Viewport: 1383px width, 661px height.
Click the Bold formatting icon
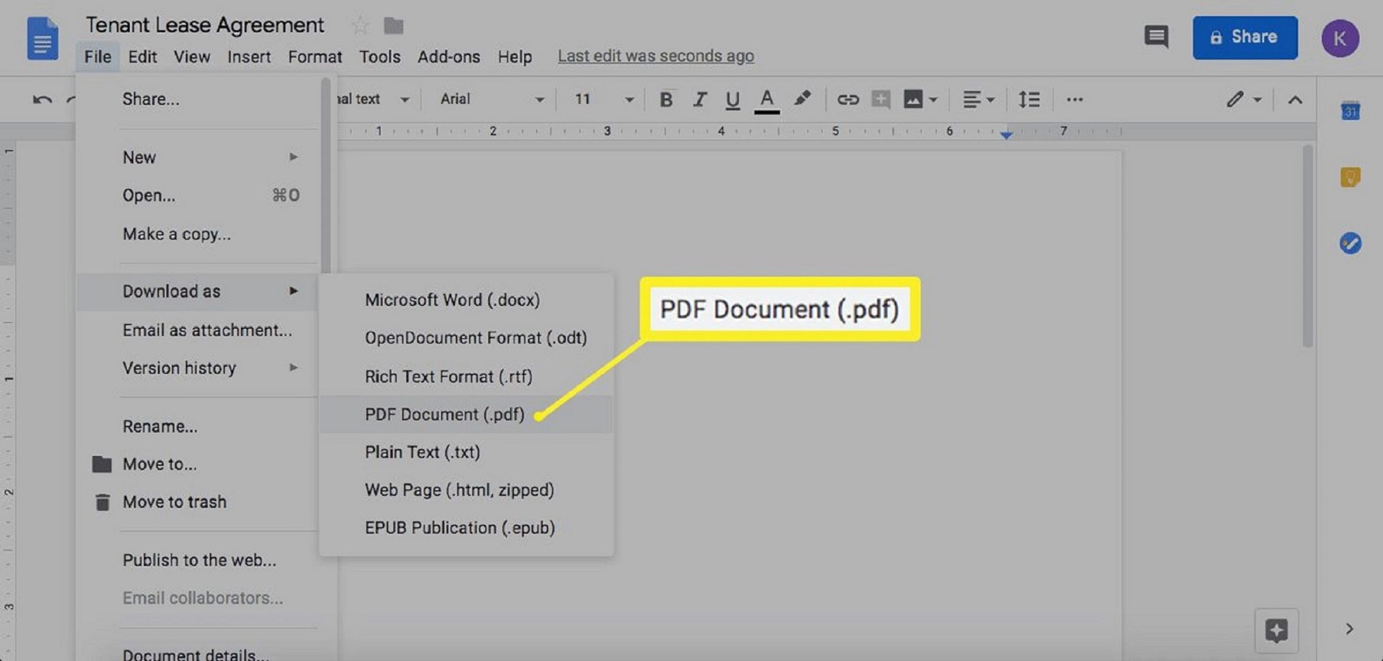coord(666,99)
